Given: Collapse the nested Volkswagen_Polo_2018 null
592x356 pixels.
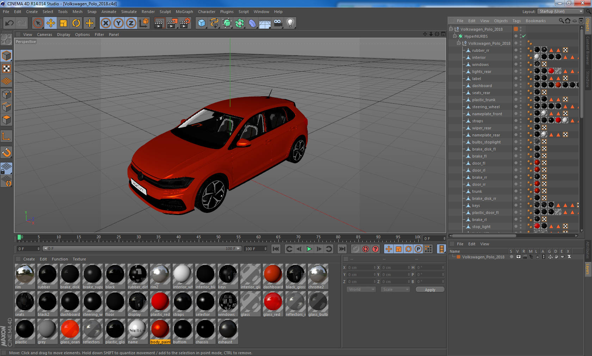Looking at the screenshot, I should pos(459,43).
